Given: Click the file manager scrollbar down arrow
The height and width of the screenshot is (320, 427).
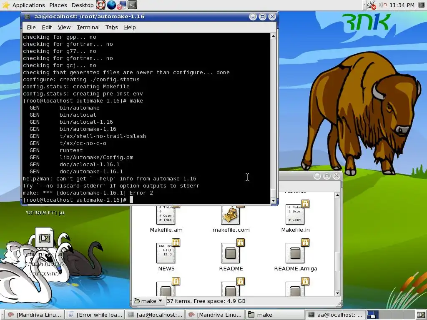Looking at the screenshot, I should point(337,293).
